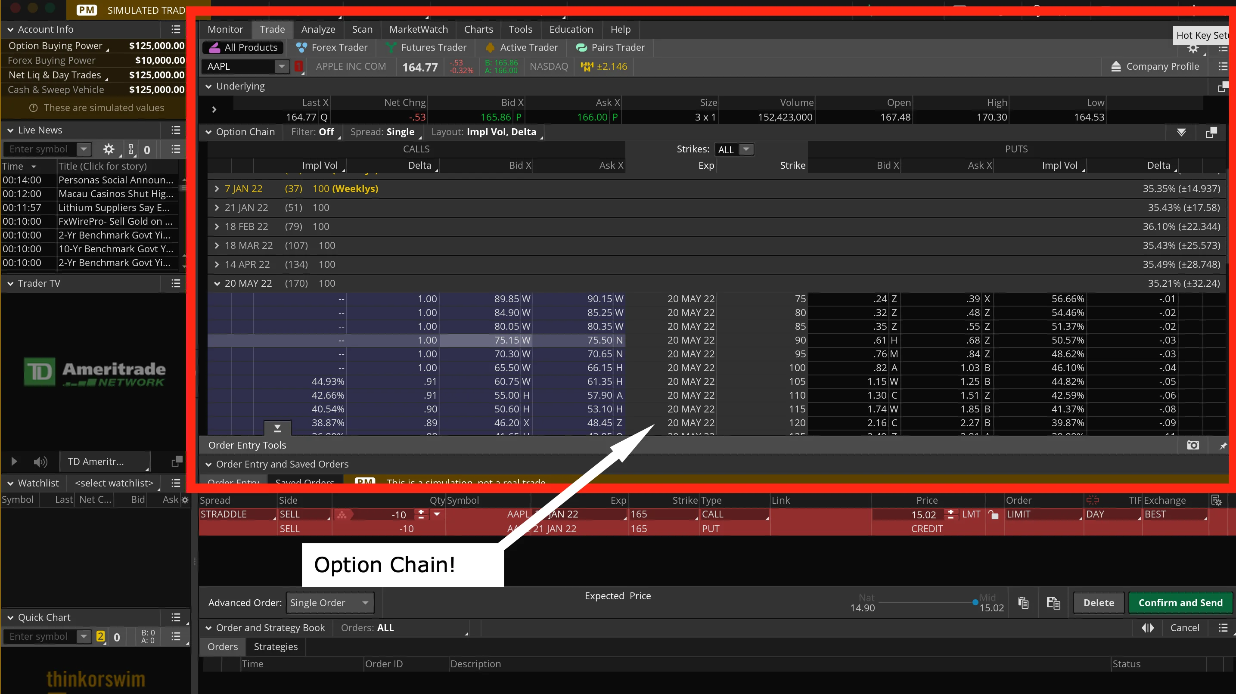The width and height of the screenshot is (1236, 694).
Task: Click the order price plus/minus stepper
Action: pos(950,514)
